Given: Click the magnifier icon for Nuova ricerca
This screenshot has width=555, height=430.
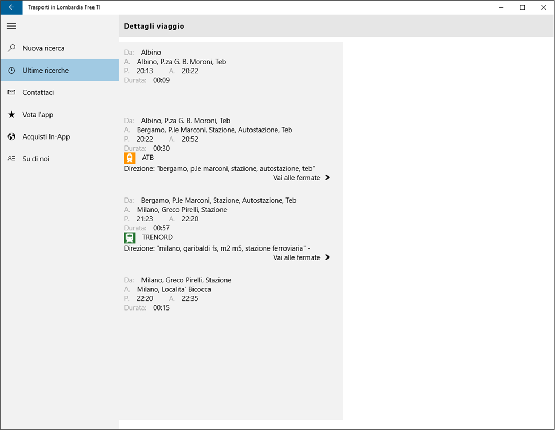Looking at the screenshot, I should coord(12,48).
